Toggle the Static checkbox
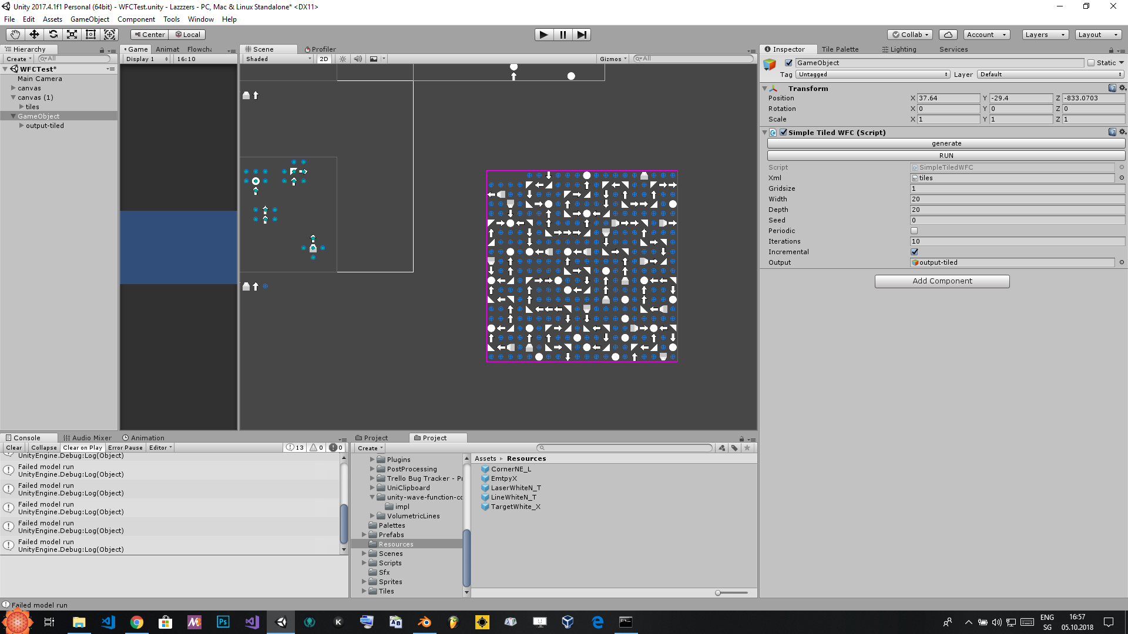This screenshot has width=1128, height=634. coord(1091,63)
